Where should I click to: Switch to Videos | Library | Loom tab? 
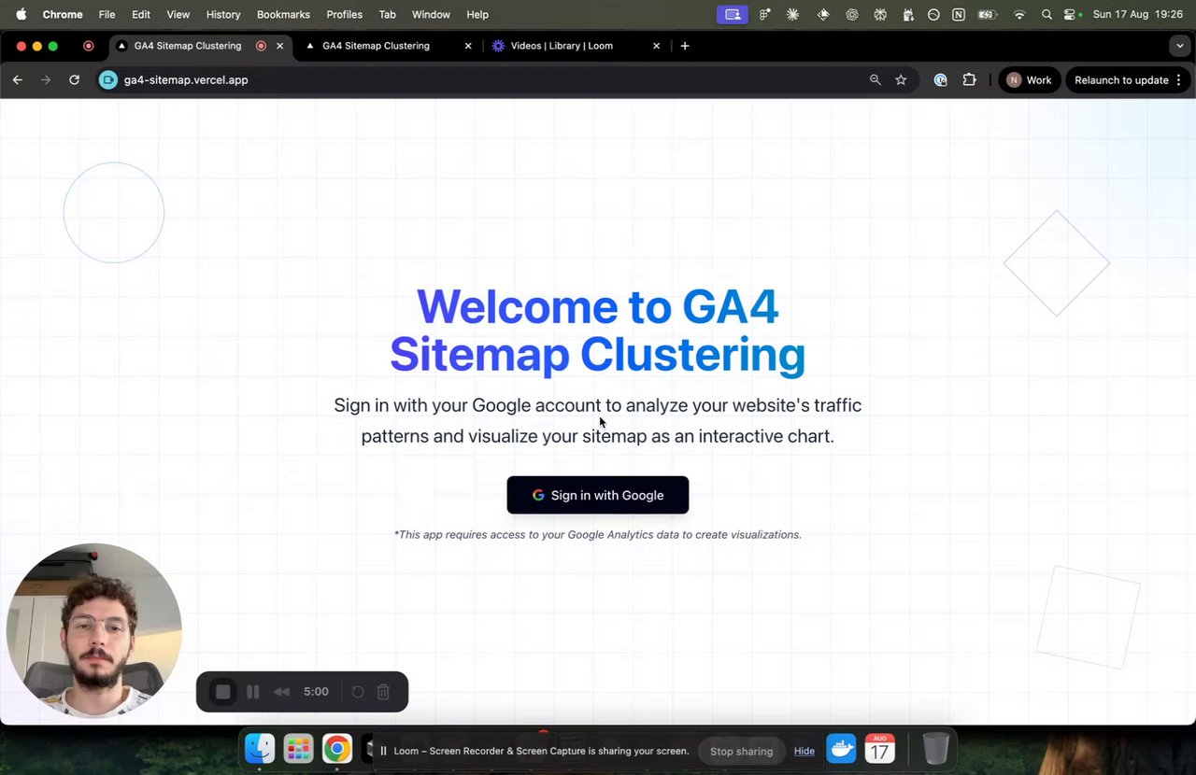click(562, 46)
